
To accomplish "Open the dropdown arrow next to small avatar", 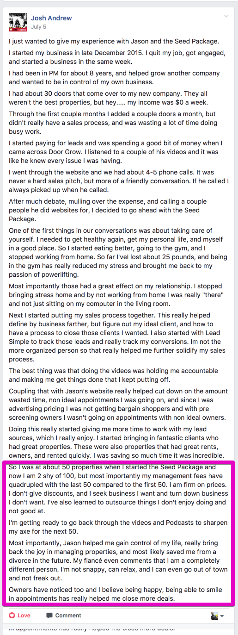I will pyautogui.click(x=222, y=616).
